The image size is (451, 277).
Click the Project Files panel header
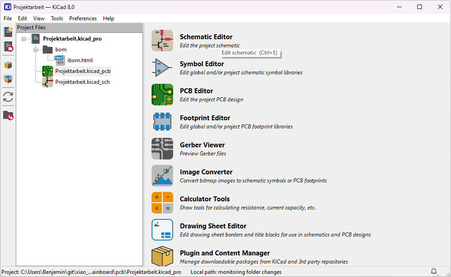(x=80, y=27)
